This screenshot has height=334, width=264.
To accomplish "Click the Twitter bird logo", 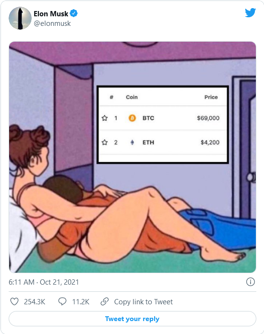I will coord(250,12).
